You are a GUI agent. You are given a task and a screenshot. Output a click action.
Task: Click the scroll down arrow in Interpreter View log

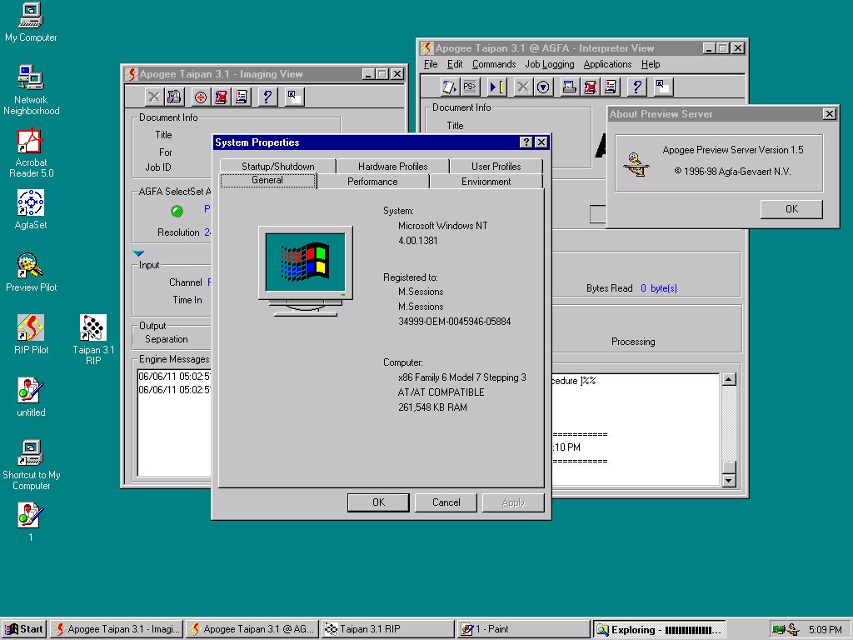click(728, 480)
